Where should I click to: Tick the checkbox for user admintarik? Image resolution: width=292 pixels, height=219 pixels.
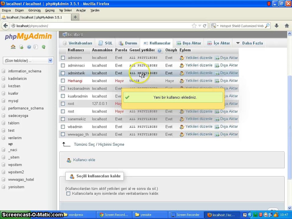[63, 73]
